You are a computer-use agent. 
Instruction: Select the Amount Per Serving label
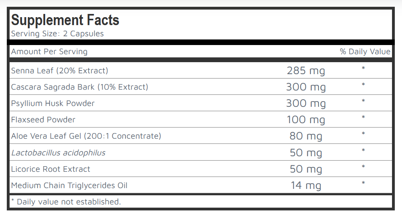49,51
